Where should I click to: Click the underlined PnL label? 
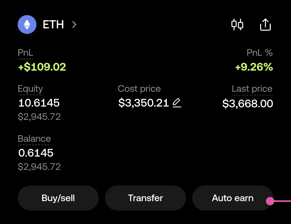[25, 53]
